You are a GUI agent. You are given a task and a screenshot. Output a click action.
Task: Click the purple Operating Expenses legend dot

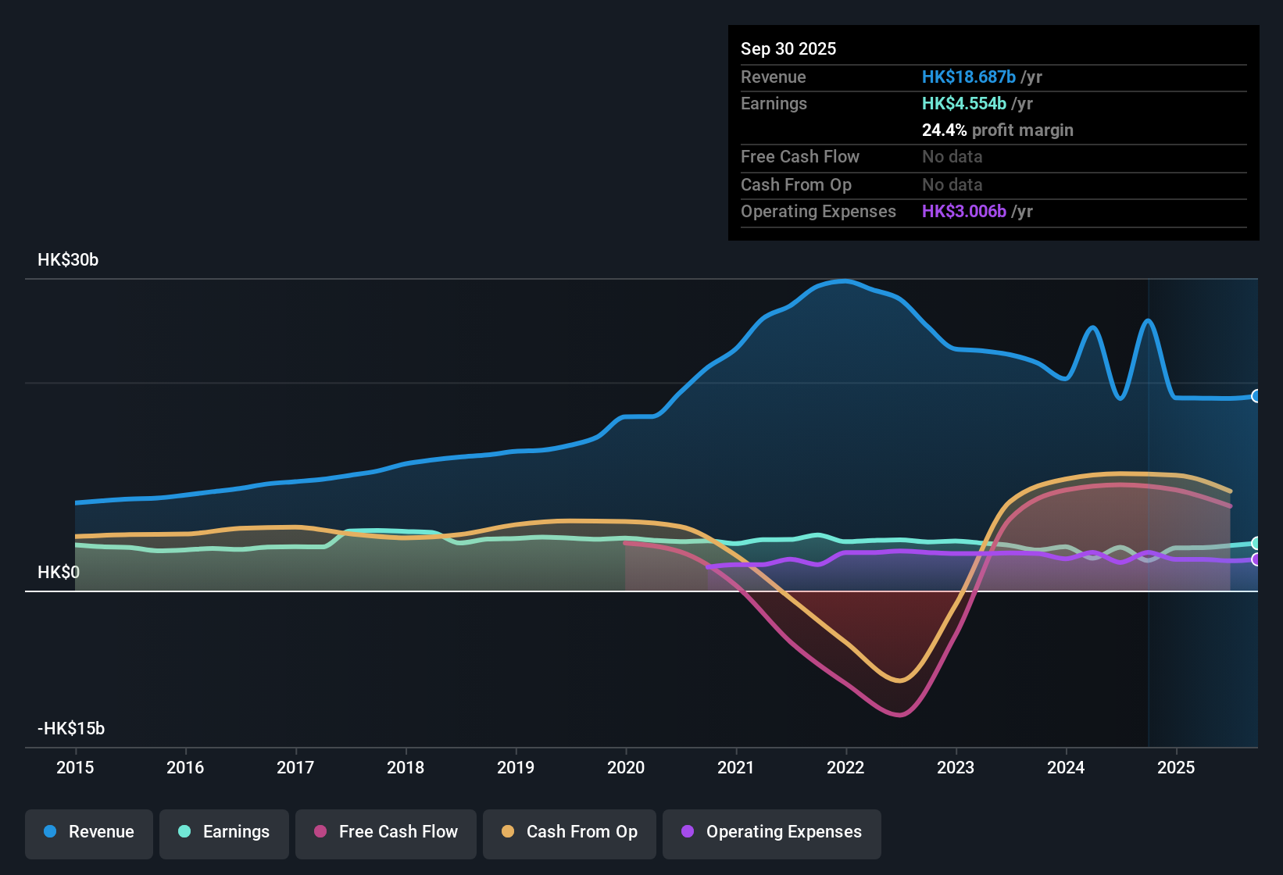pos(687,832)
